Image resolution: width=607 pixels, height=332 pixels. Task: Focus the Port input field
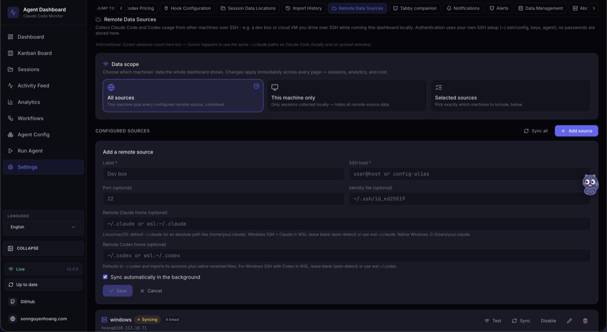[x=224, y=199]
